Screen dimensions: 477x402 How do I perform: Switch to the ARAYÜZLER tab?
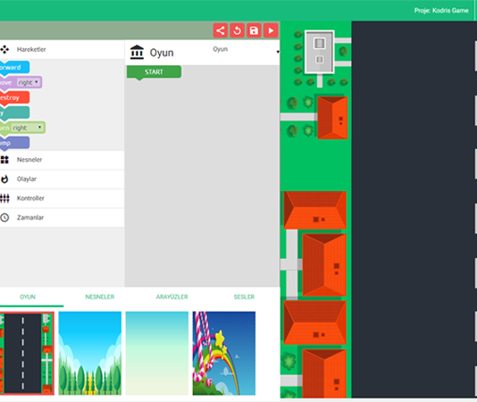pos(172,297)
